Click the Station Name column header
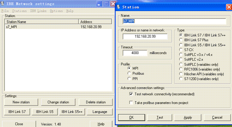 [41, 22]
